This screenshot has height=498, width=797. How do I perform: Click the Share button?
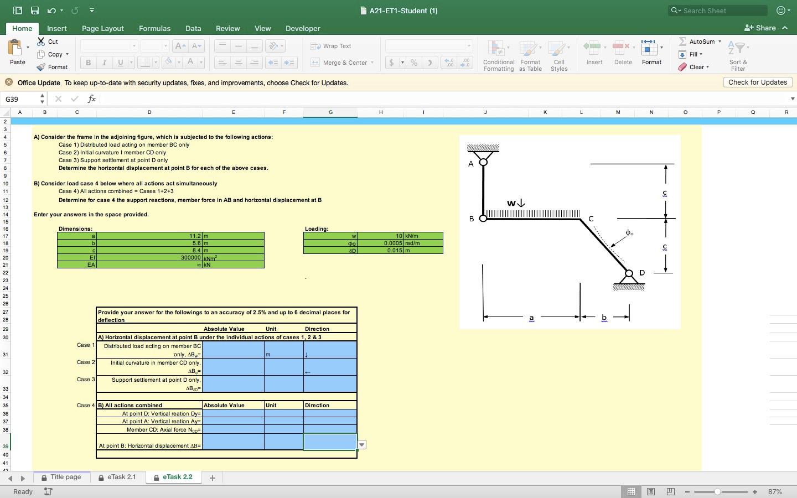click(x=760, y=28)
